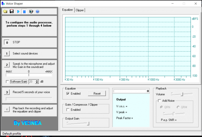Viewport: 202px width, 137px height.
Task: Click the output level meter bar
Action: [x=130, y=91]
